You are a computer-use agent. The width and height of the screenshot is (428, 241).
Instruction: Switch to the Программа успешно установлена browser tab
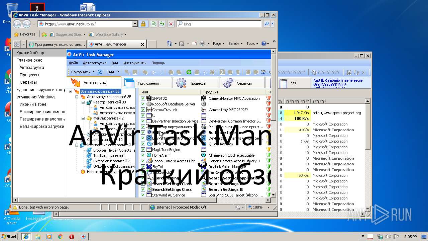[x=57, y=44]
